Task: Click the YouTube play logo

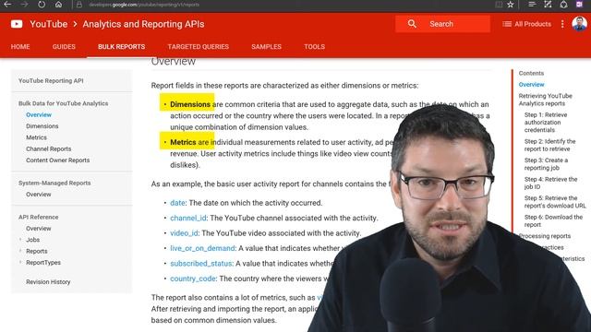Action: 17,24
